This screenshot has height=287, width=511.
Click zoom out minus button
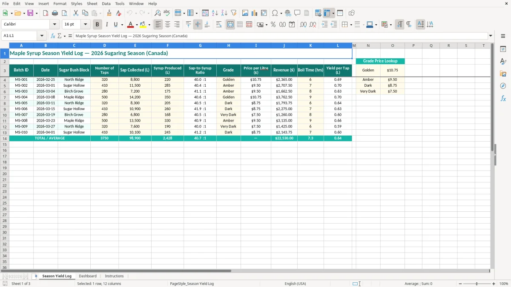(x=460, y=284)
